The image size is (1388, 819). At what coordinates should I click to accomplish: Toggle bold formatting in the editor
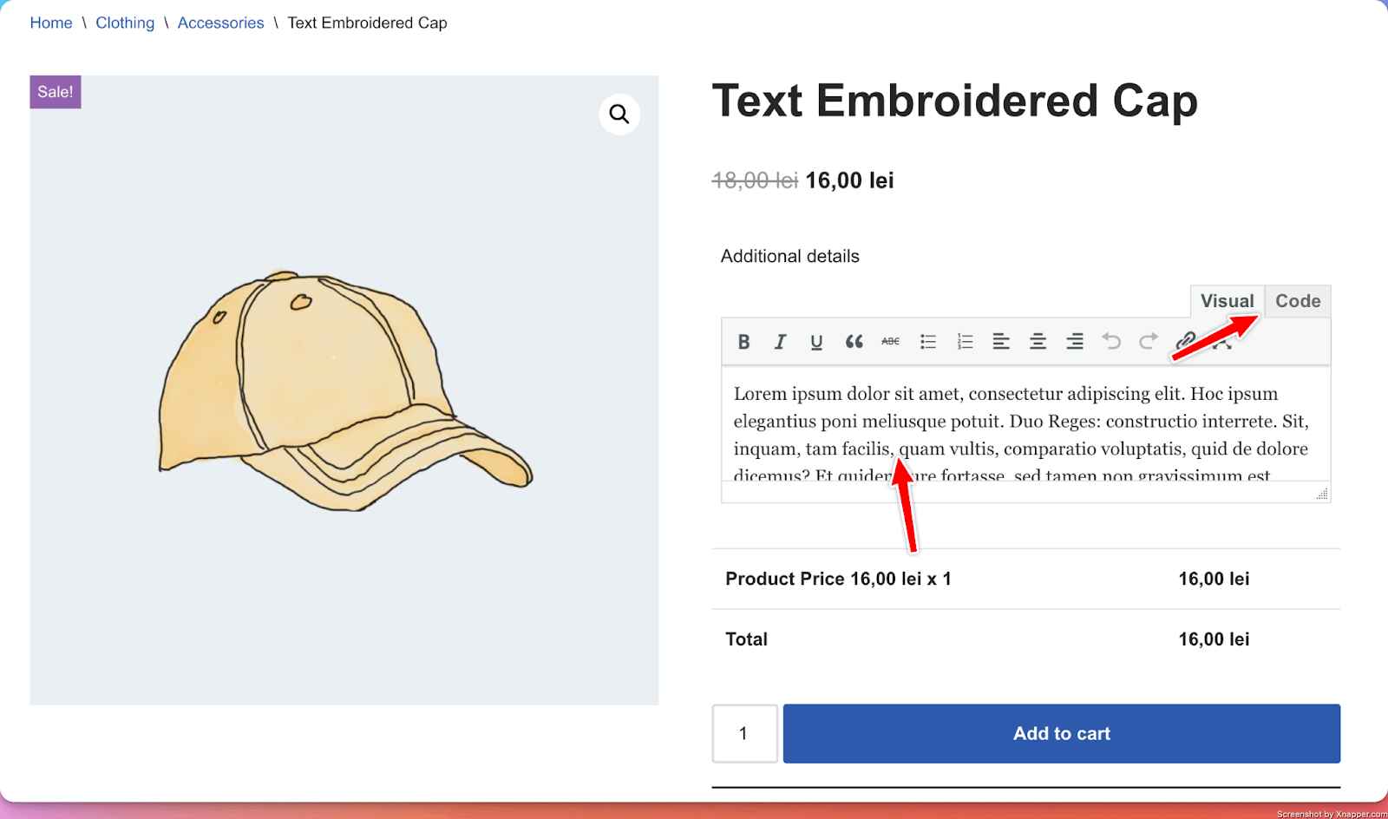(743, 342)
